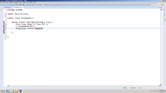
Task: Click the system tray clock
Action: [161, 91]
